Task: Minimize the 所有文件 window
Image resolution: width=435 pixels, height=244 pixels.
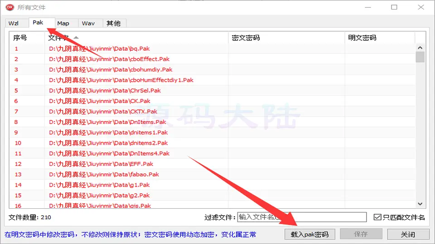Action: tap(368, 7)
